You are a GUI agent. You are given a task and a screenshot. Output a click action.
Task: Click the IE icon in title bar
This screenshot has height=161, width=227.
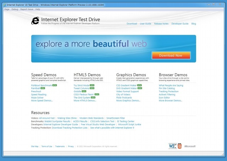5,5
